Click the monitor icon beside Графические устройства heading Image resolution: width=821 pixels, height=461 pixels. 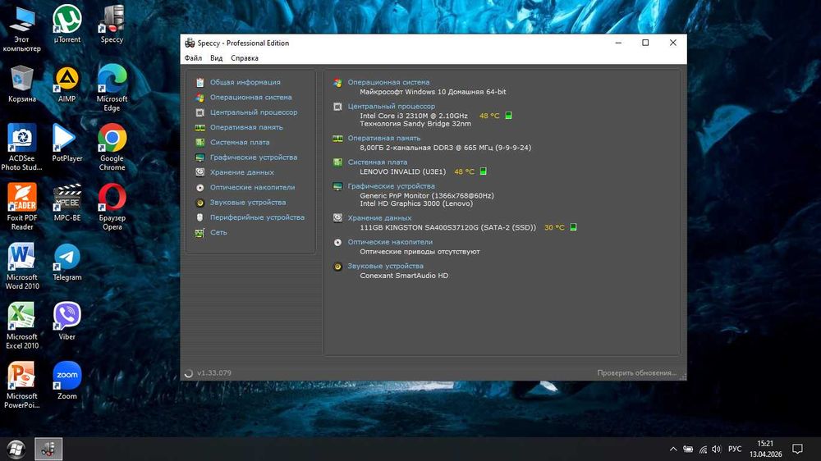337,186
